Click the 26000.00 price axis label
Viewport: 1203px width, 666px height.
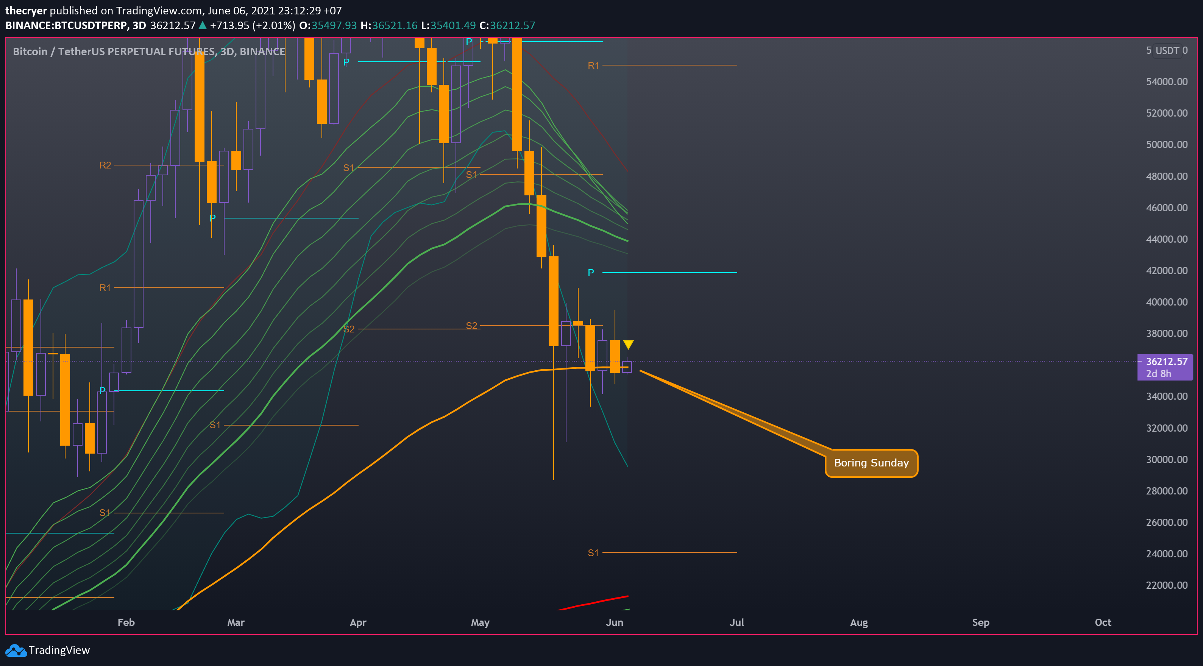pyautogui.click(x=1167, y=522)
